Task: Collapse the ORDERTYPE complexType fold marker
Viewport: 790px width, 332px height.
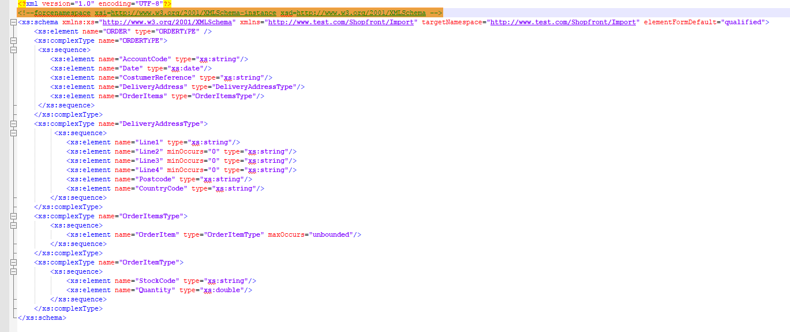Action: [14, 41]
